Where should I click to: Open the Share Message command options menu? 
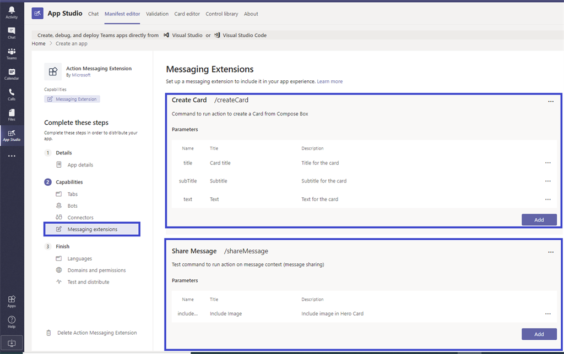551,252
